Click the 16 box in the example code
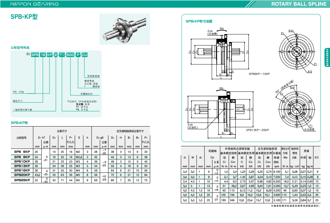 [43, 55]
